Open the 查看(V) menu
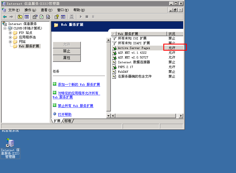Viewport: 236px width, 173px height. click(x=47, y=10)
